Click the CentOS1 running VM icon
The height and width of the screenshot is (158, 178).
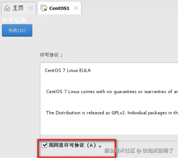click(44, 8)
